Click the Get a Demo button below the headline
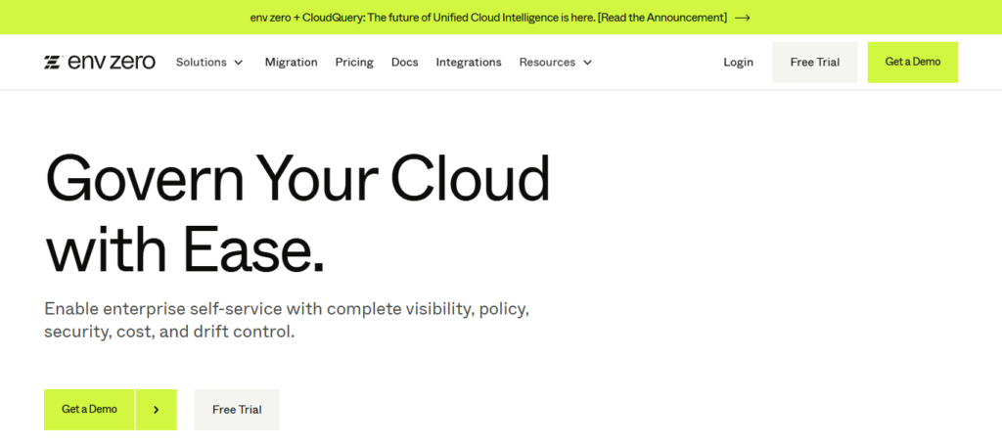This screenshot has height=445, width=1002. [x=89, y=410]
